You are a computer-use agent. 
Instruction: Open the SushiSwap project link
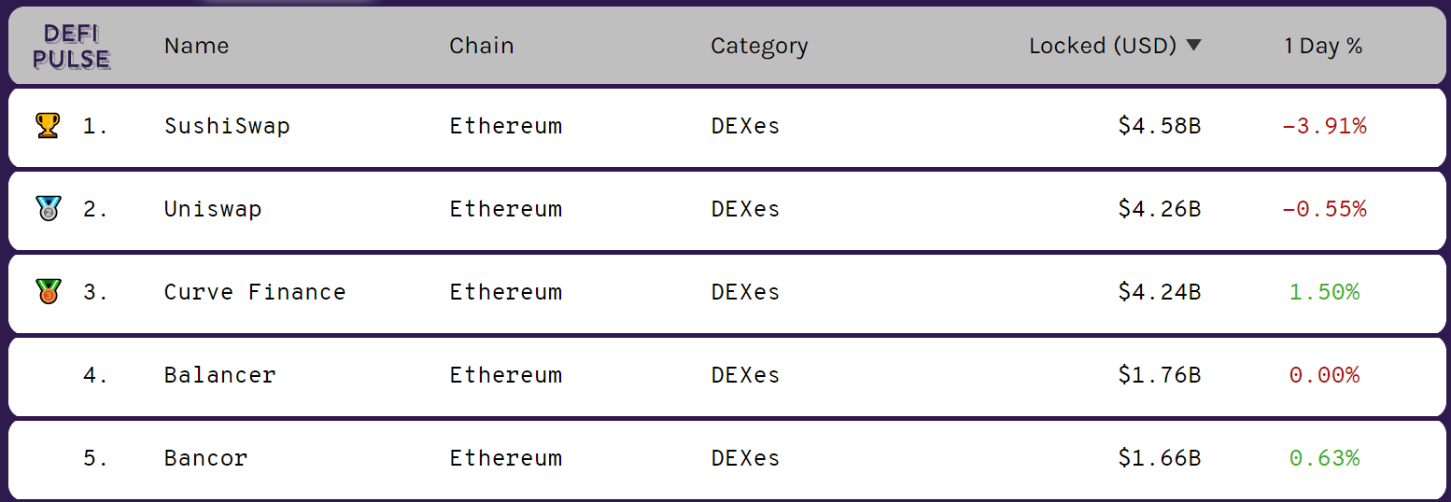tap(227, 126)
